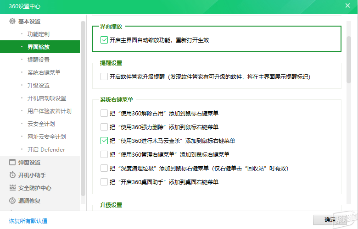Click the clock icon beside 开机小助手

pos(12,175)
